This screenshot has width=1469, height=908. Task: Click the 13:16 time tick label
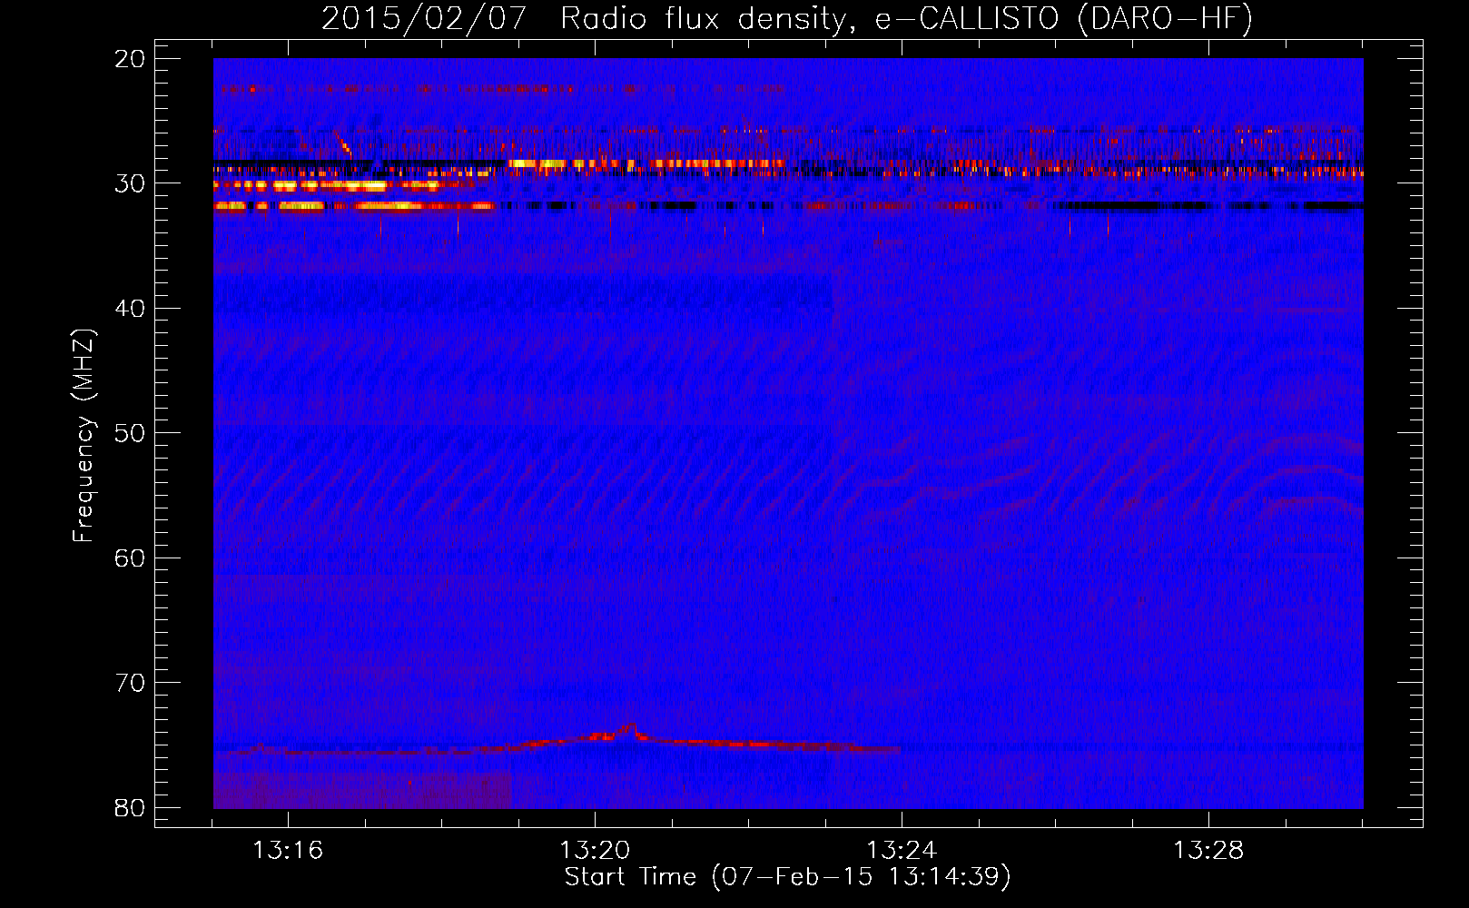pyautogui.click(x=288, y=850)
